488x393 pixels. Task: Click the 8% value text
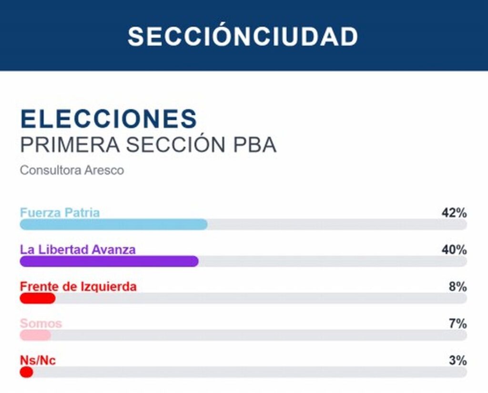[x=458, y=287]
